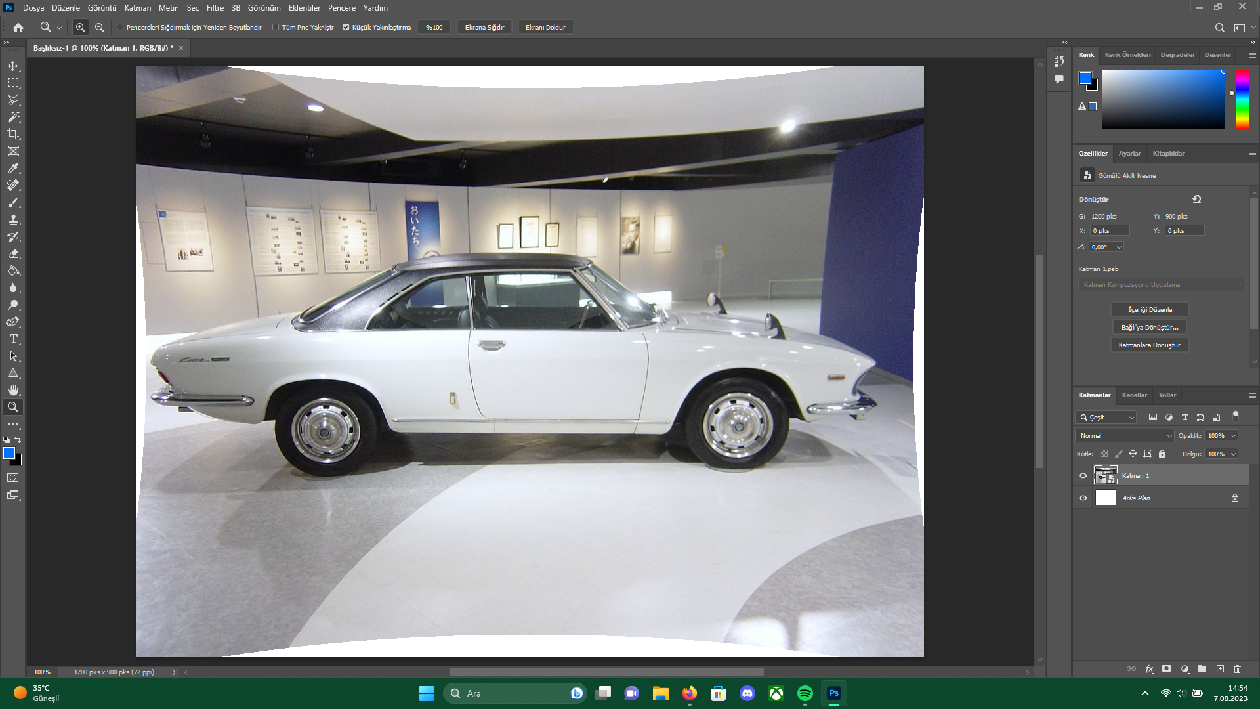This screenshot has height=709, width=1260.
Task: Delete layer using the trash icon
Action: pos(1237,669)
